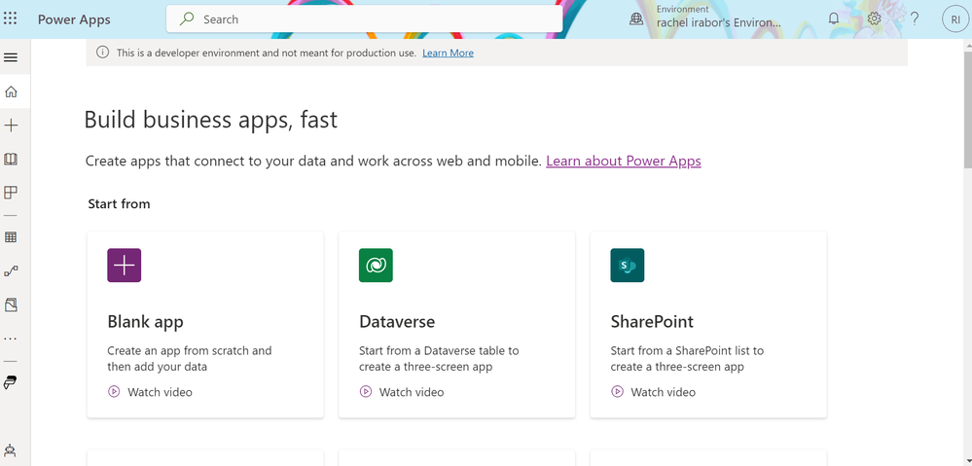
Task: Open the Tables icon in sidebar
Action: (x=11, y=237)
